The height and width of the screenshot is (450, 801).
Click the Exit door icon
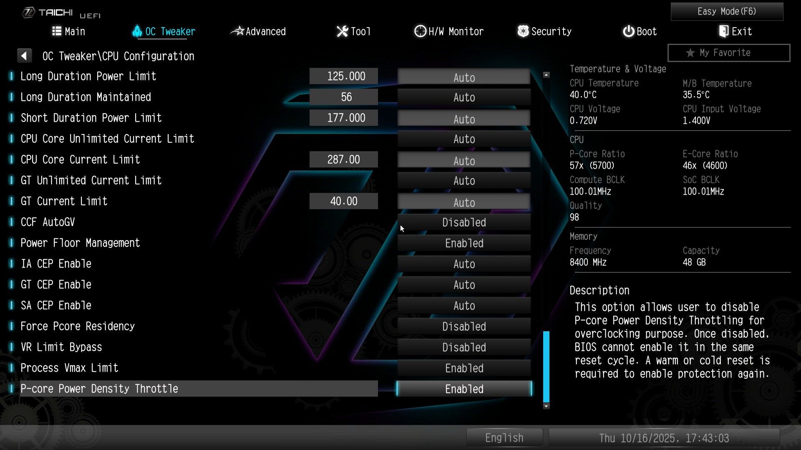point(724,31)
